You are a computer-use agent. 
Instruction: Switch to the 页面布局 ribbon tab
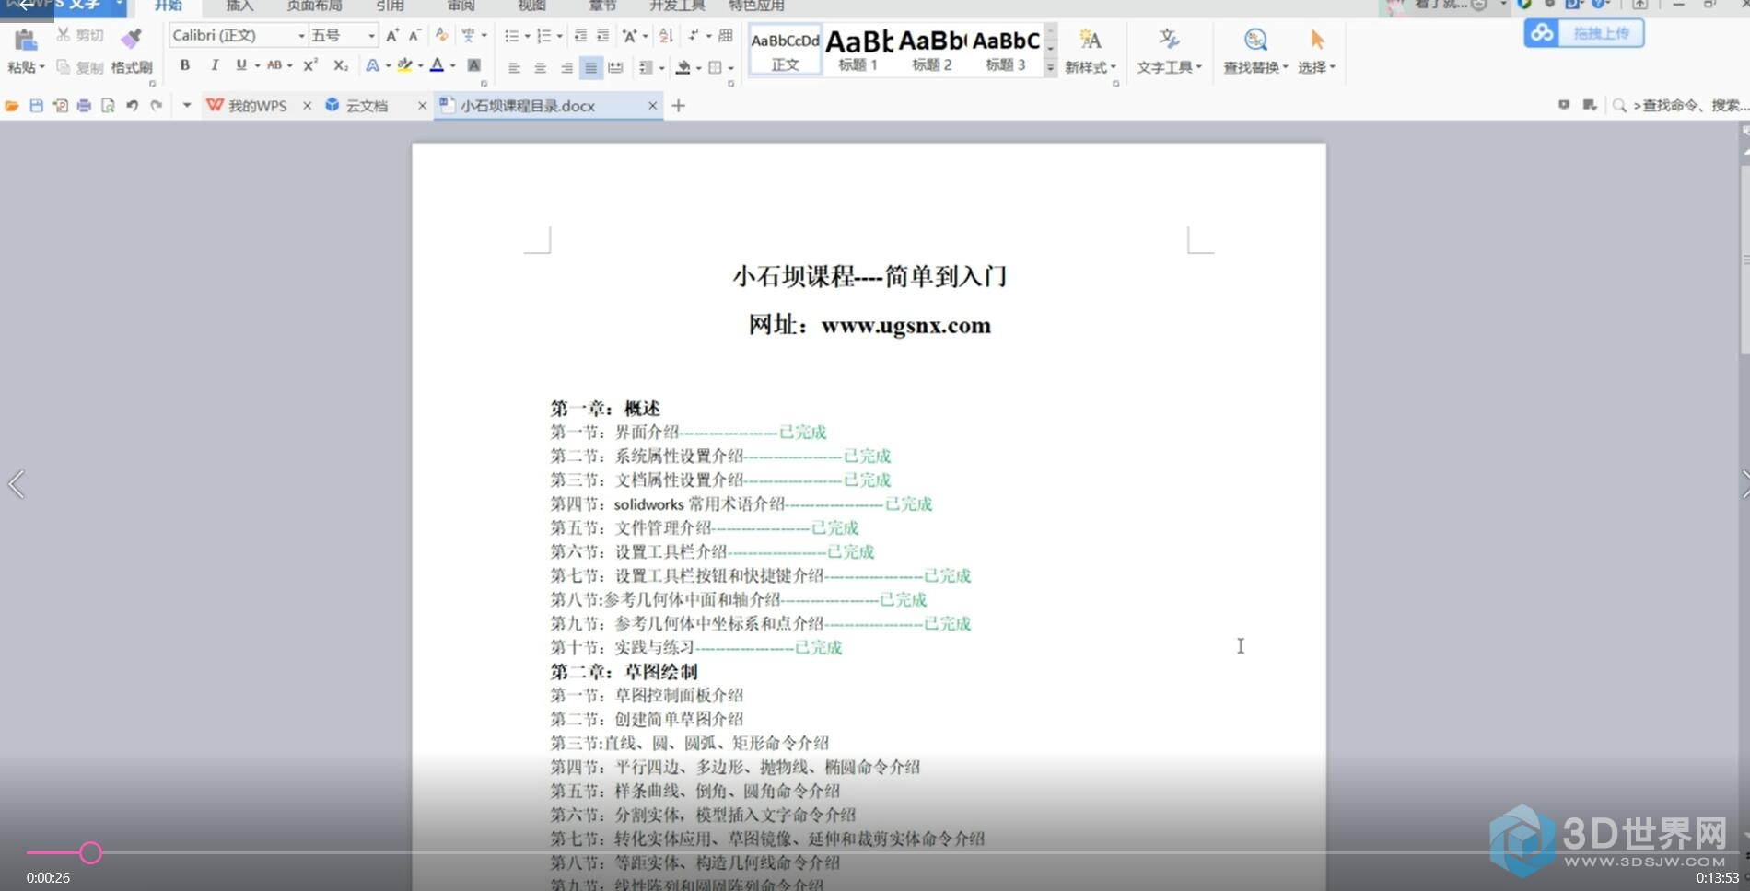314,6
